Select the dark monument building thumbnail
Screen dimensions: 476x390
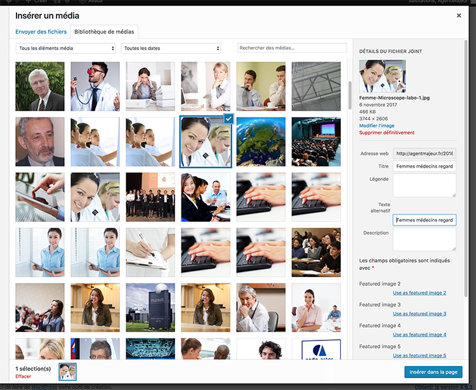tap(150, 307)
